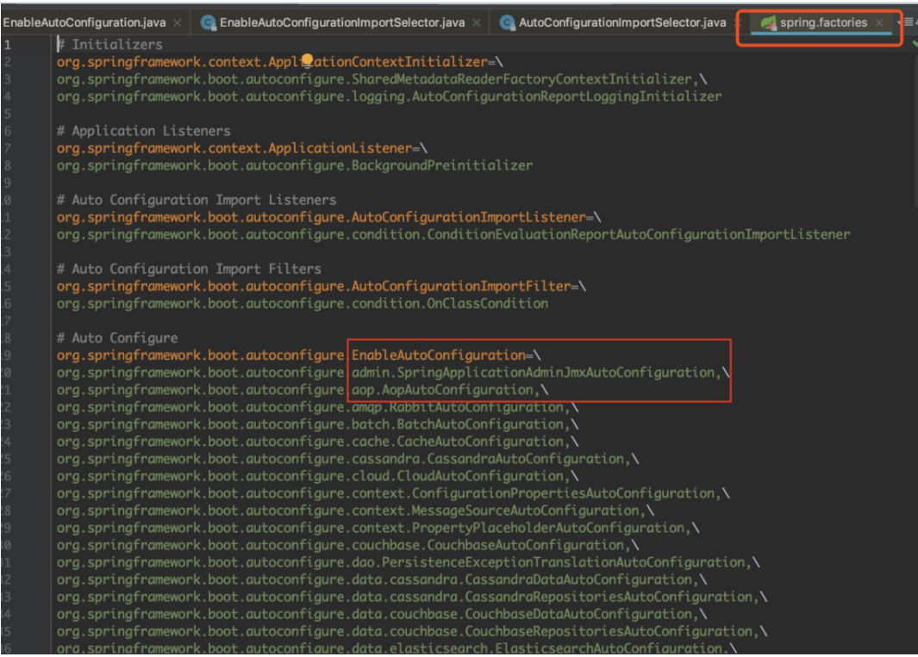Click the CouchbaseDataAutoConfiguration line
The width and height of the screenshot is (918, 657).
[382, 614]
